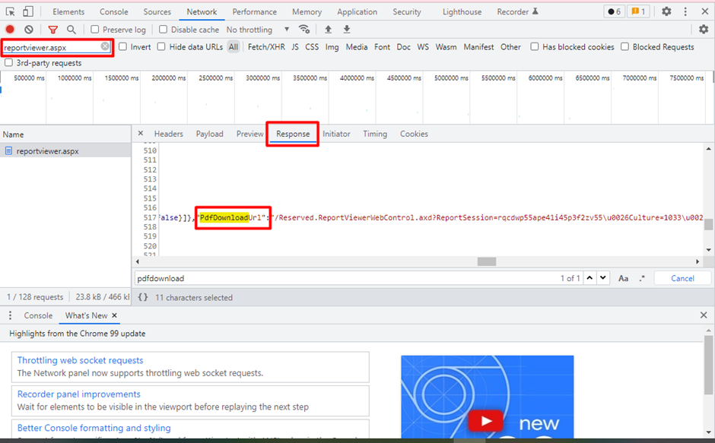Switch to the Elements tab
This screenshot has width=715, height=443.
pyautogui.click(x=68, y=12)
